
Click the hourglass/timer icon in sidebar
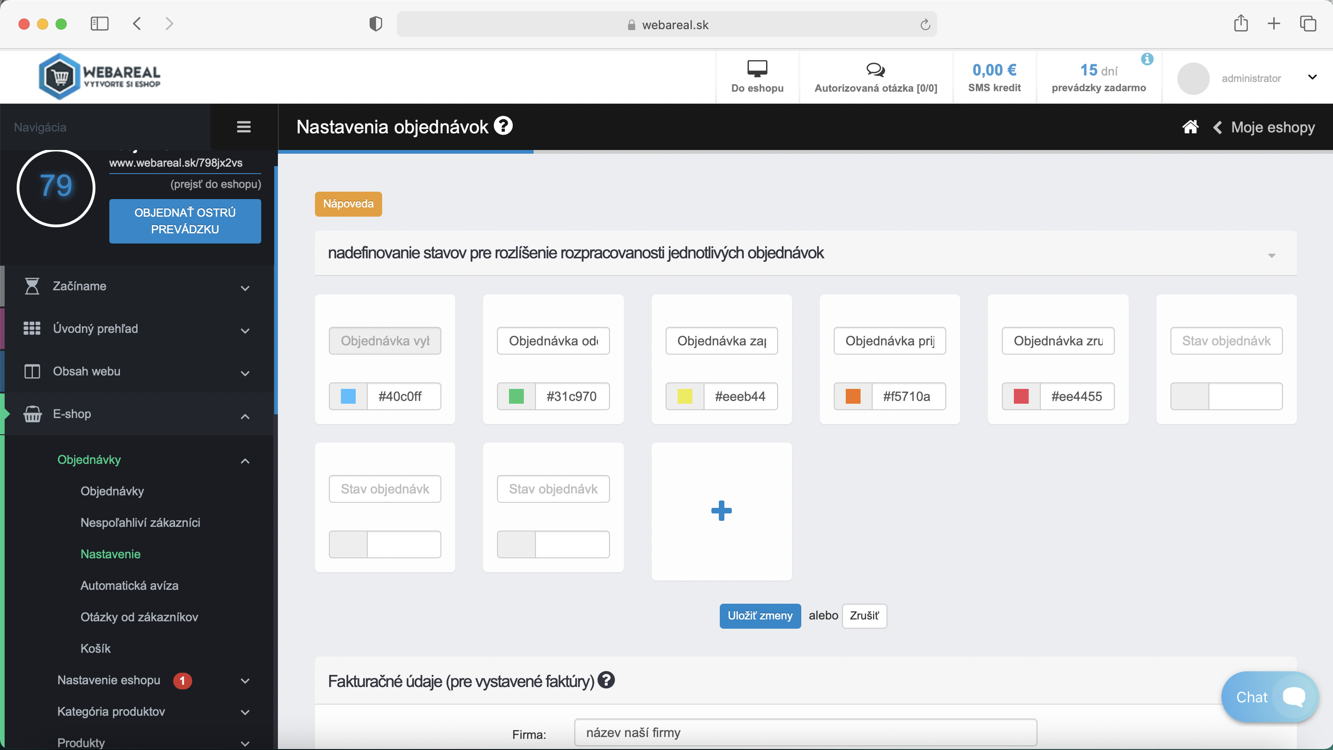point(33,285)
